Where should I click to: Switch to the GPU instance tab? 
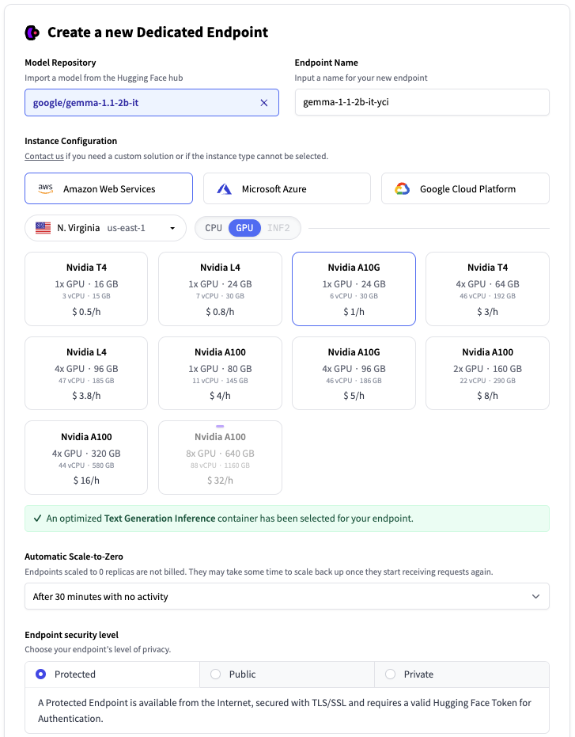click(x=244, y=228)
